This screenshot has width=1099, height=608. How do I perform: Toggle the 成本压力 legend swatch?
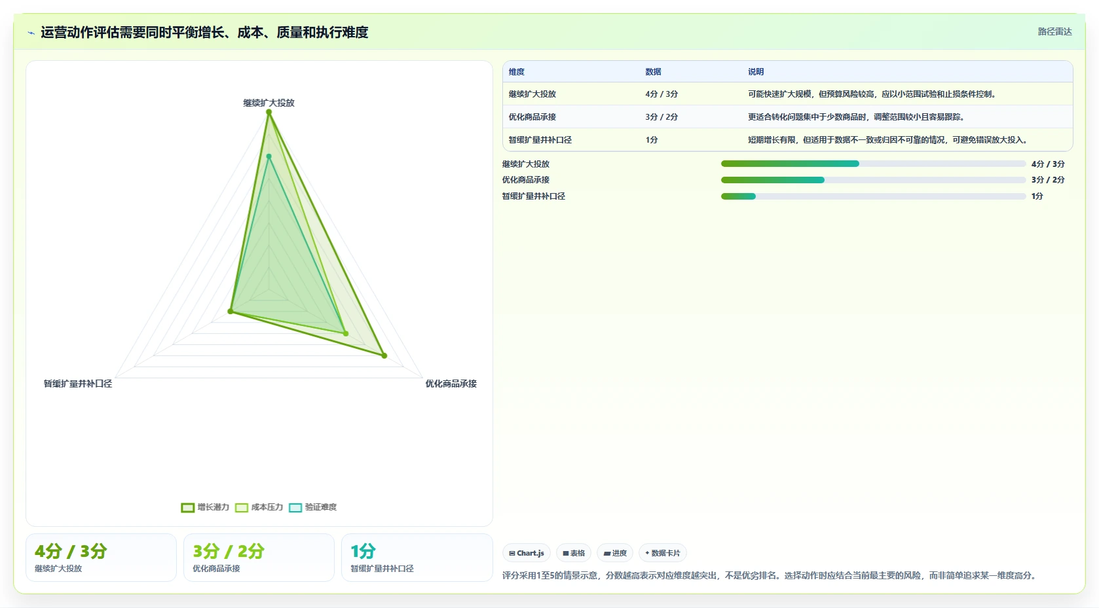click(242, 508)
